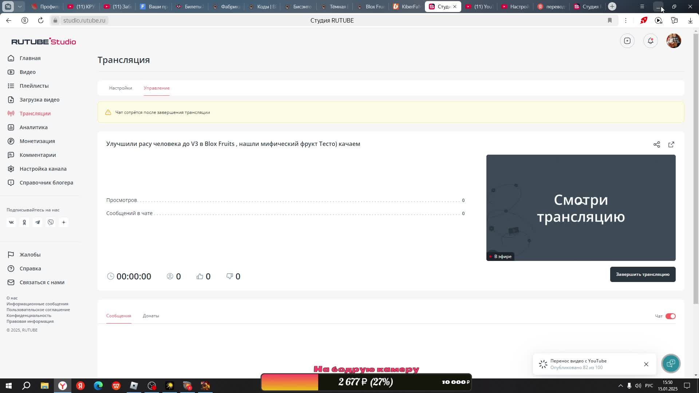The height and width of the screenshot is (393, 699).
Task: Open the О нас footer link
Action: (12, 298)
